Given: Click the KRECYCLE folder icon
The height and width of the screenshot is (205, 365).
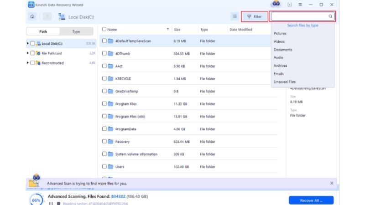Looking at the screenshot, I should coord(110,78).
